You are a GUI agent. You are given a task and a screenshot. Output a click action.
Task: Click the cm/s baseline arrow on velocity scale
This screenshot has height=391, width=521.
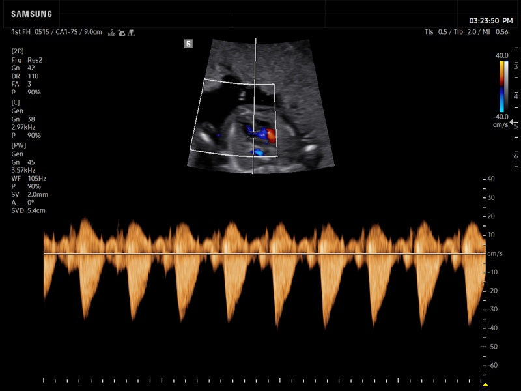click(x=511, y=122)
